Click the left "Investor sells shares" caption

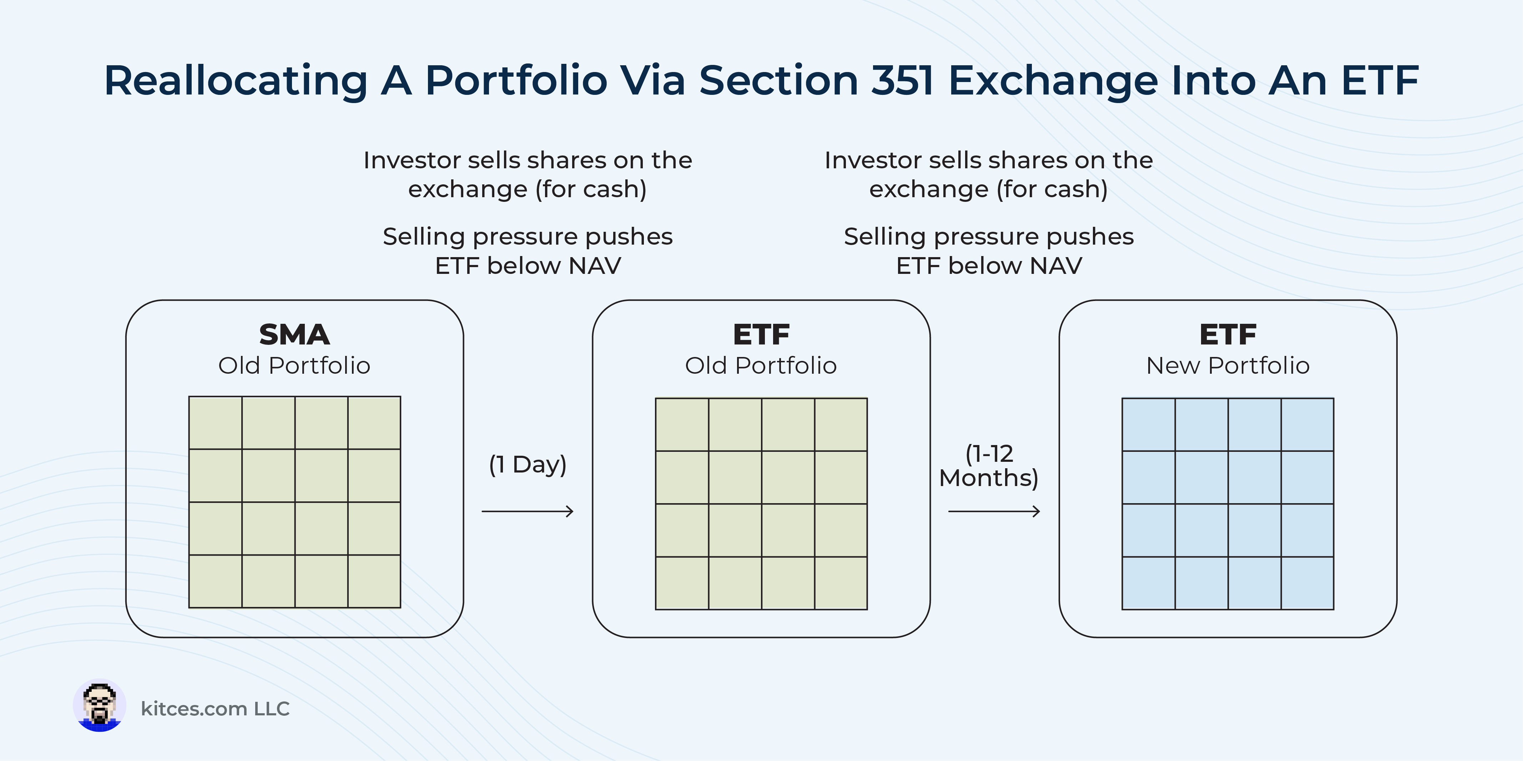point(528,174)
